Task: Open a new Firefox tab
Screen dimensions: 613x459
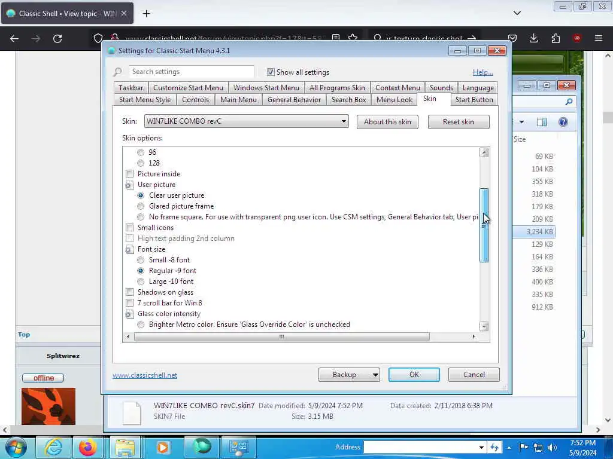Action: coord(146,14)
